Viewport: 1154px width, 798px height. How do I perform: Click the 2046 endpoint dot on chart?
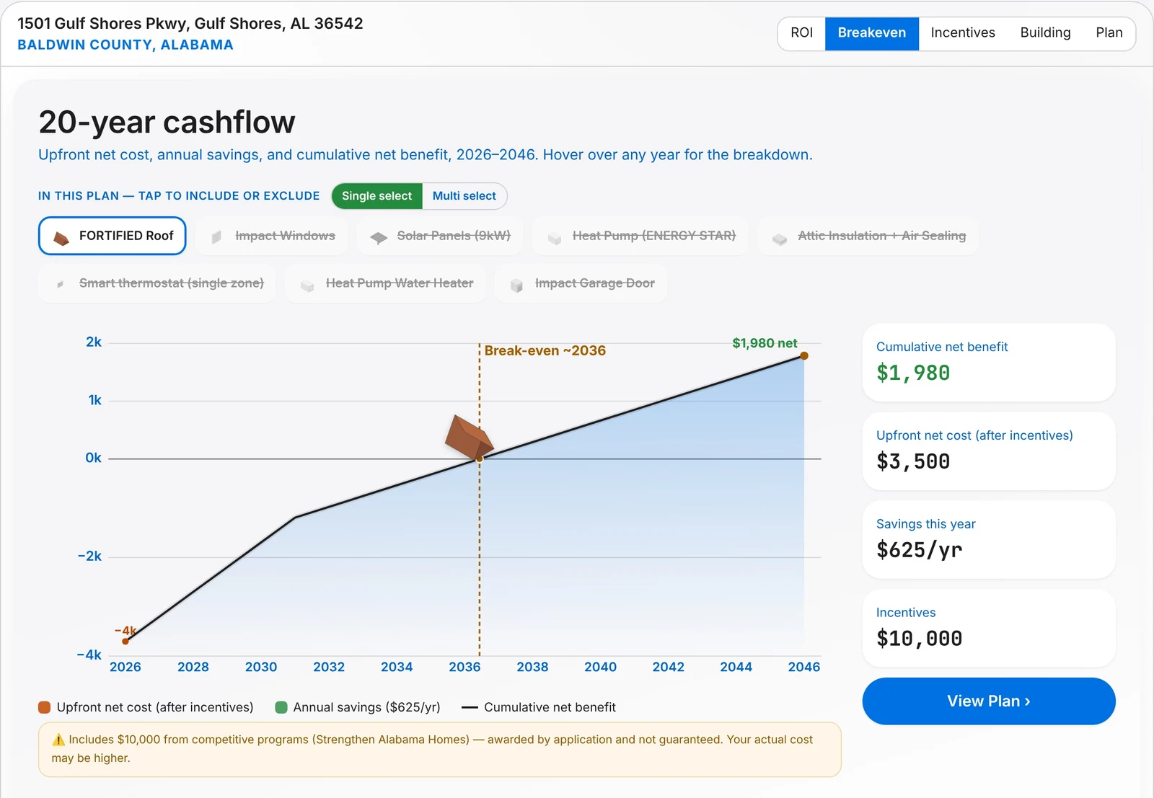point(804,355)
